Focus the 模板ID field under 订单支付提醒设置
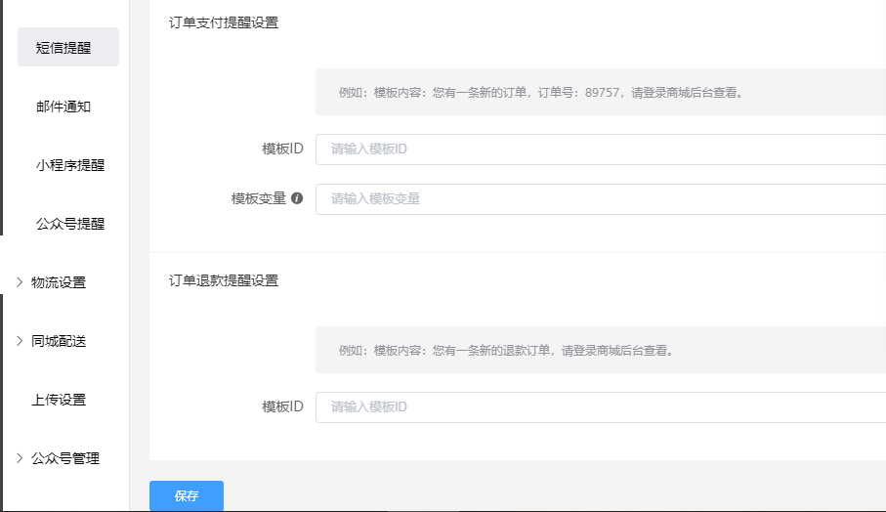This screenshot has height=512, width=886. point(601,149)
